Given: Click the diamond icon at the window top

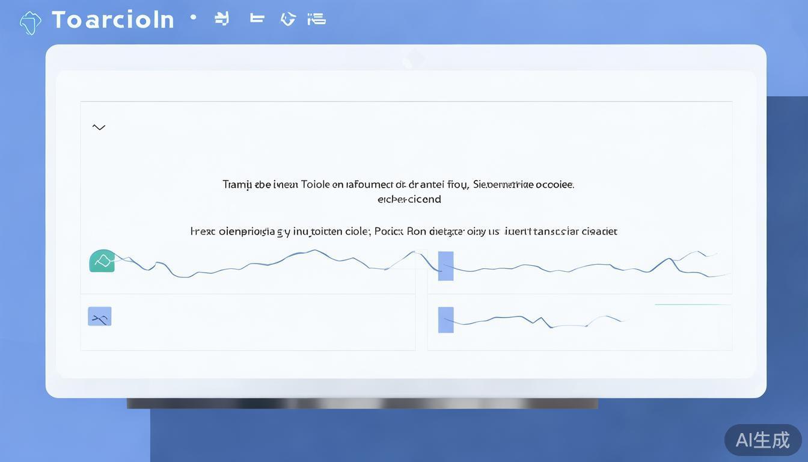Looking at the screenshot, I should (x=414, y=60).
